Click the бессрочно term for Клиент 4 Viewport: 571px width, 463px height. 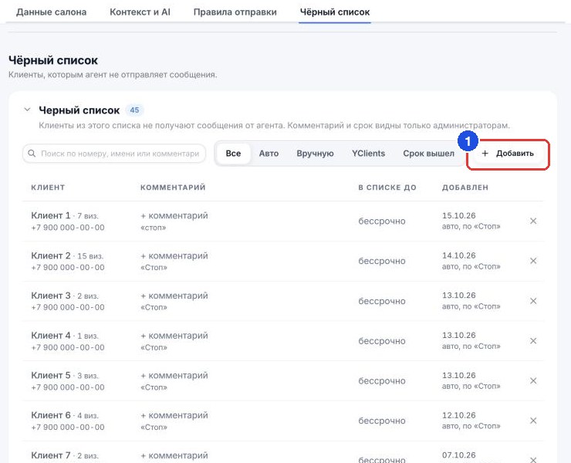pyautogui.click(x=382, y=341)
